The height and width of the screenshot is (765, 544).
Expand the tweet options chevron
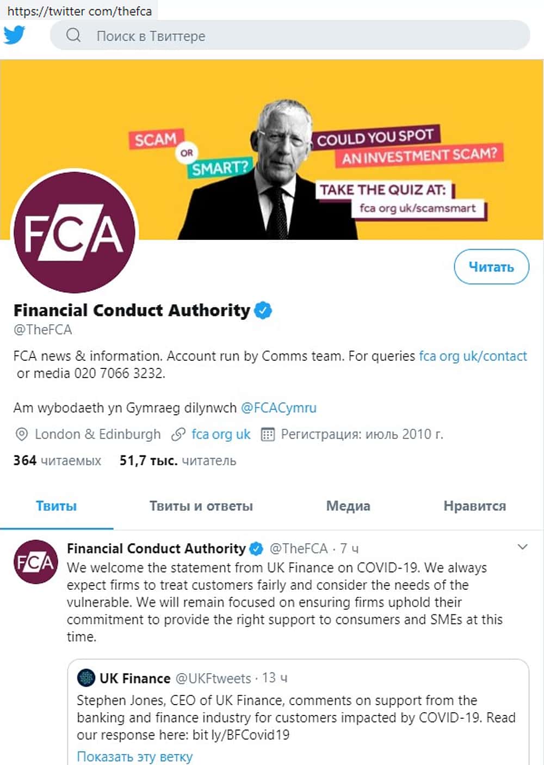(x=522, y=547)
